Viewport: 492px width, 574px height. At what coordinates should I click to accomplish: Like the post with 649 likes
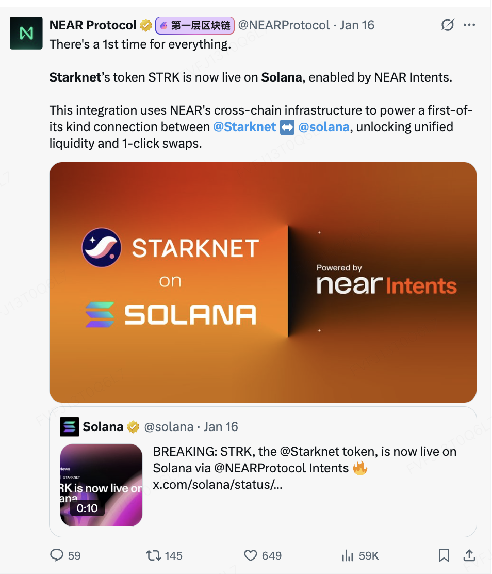click(x=251, y=555)
